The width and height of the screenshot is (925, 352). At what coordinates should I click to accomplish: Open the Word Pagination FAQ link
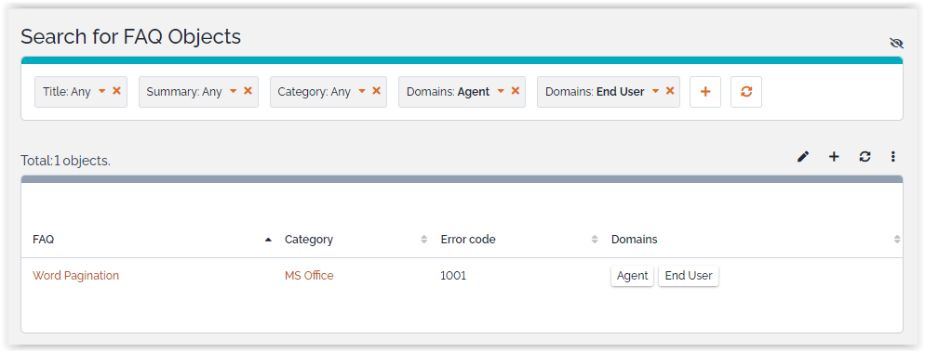75,276
